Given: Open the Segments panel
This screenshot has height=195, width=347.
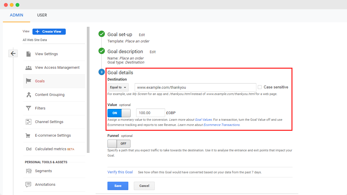Looking at the screenshot, I should (43, 171).
